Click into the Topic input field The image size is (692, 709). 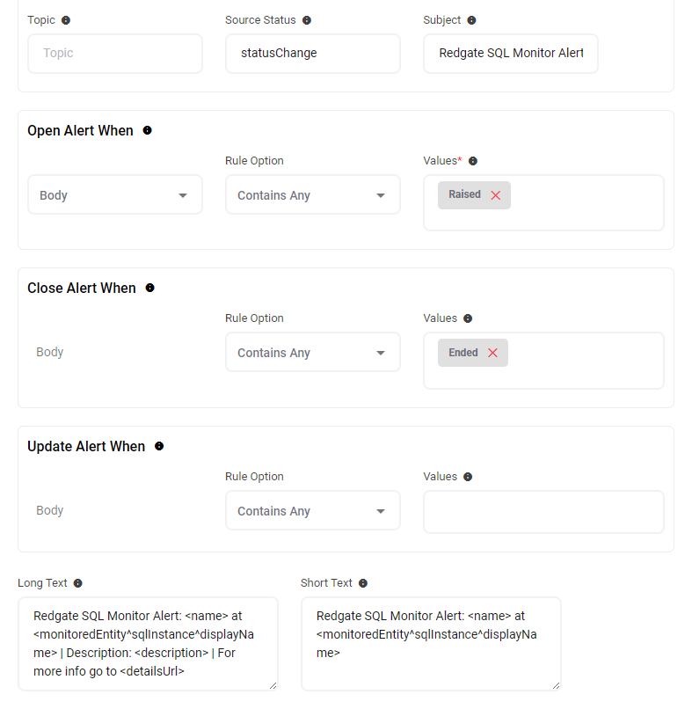click(x=114, y=54)
